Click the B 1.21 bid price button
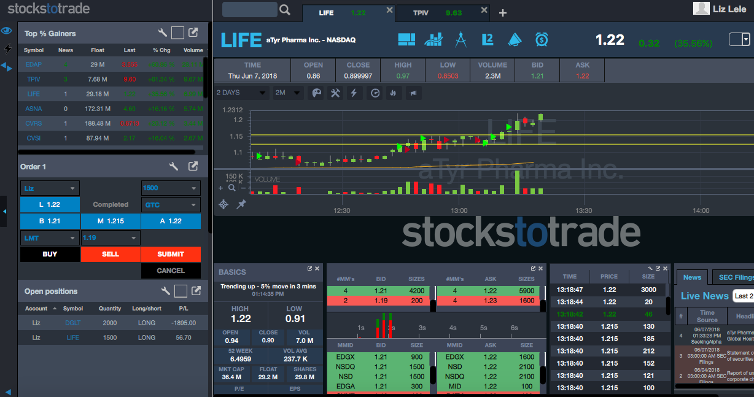This screenshot has height=397, width=754. point(50,221)
